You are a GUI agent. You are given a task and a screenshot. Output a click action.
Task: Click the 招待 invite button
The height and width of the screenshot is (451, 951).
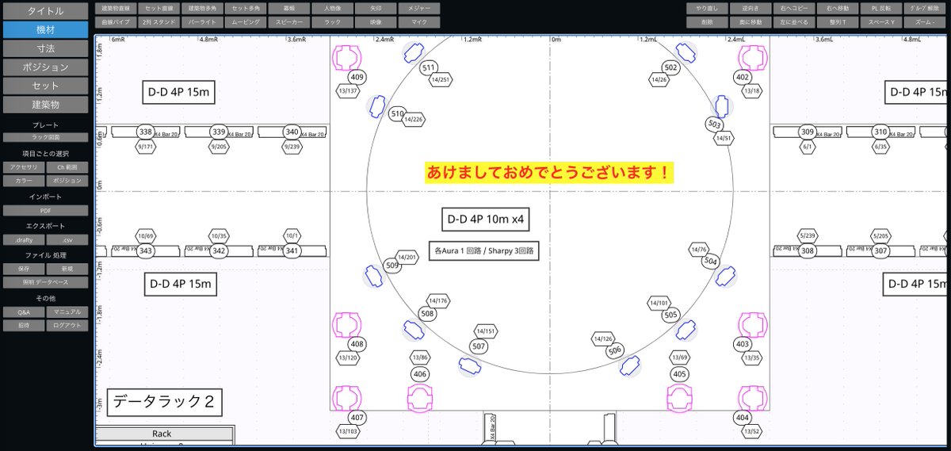[x=24, y=326]
